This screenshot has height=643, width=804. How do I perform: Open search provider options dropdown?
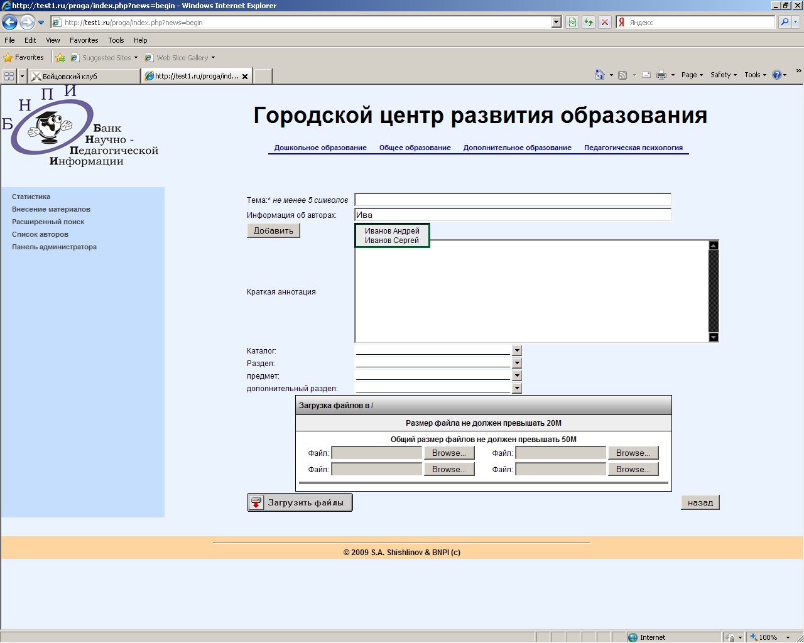tap(796, 23)
